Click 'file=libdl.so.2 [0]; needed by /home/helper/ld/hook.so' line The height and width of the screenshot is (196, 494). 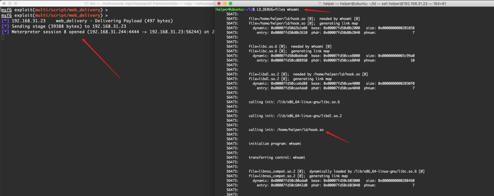click(308, 75)
